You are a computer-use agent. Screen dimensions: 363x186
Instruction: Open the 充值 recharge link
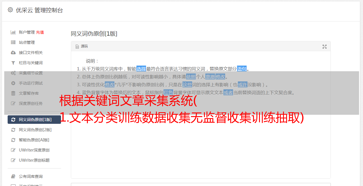pyautogui.click(x=40, y=32)
